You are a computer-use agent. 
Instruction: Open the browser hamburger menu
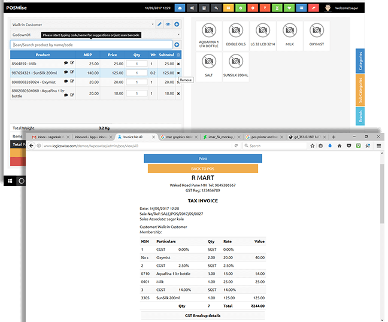(x=378, y=146)
